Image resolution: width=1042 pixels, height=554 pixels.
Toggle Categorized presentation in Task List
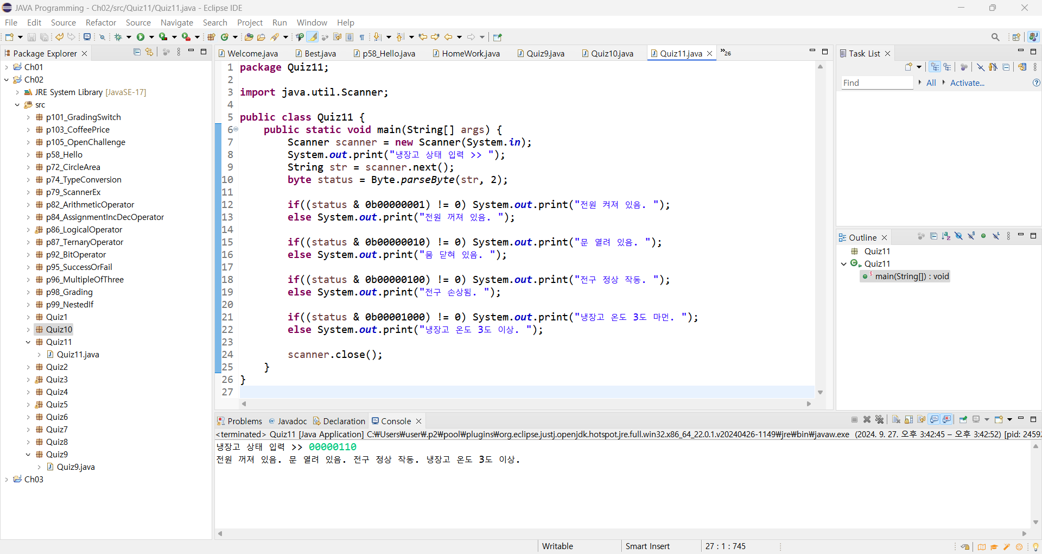[x=935, y=67]
